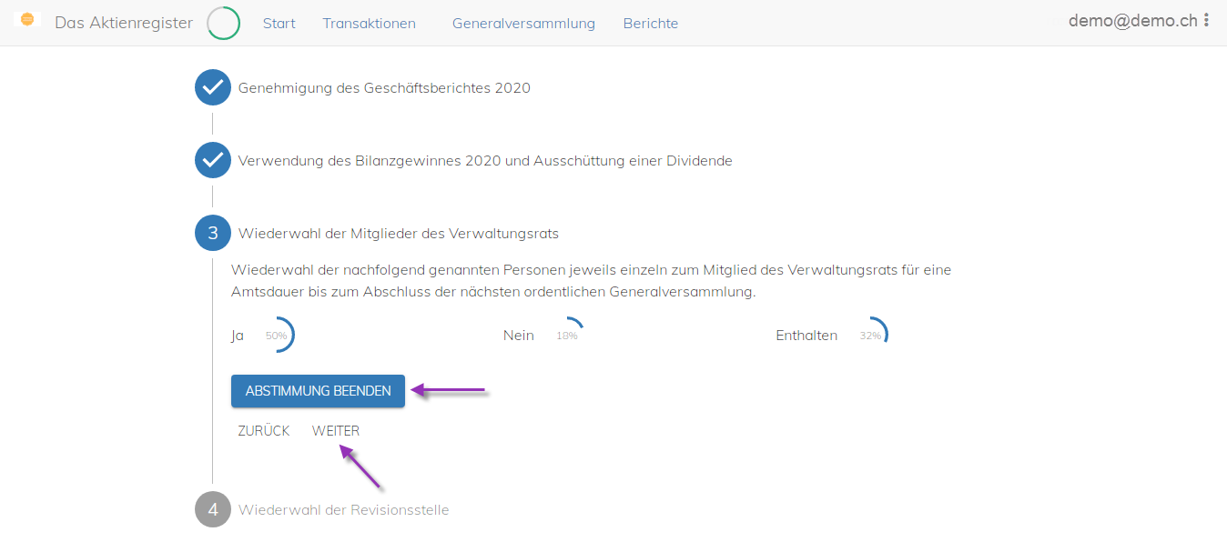Click the demo@demo.ch account label

pyautogui.click(x=1133, y=20)
